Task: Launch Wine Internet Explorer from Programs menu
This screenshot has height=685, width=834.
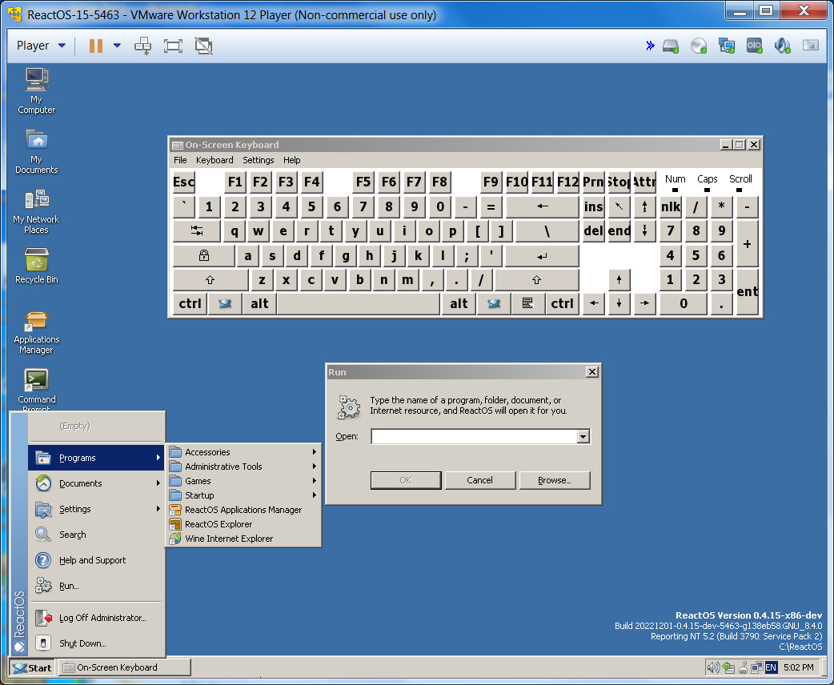Action: coord(244,539)
